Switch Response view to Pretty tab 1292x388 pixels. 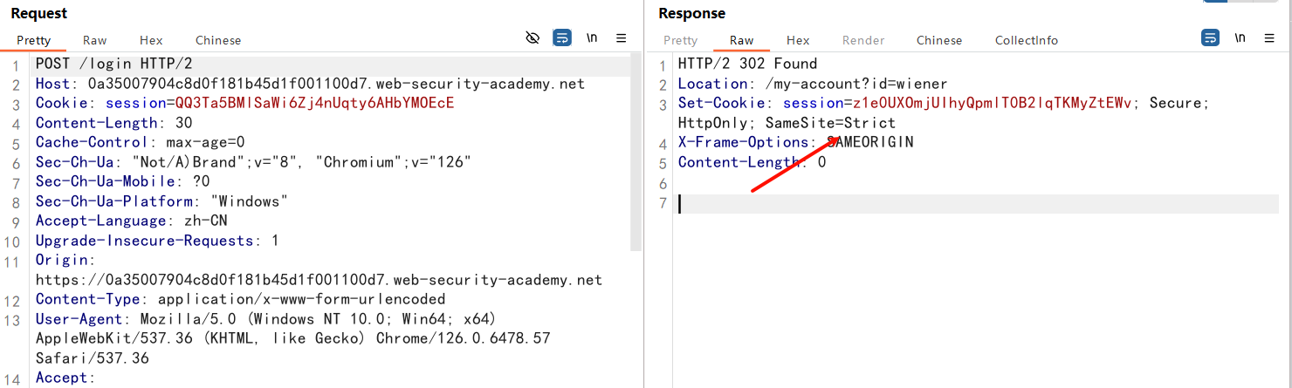[x=680, y=40]
